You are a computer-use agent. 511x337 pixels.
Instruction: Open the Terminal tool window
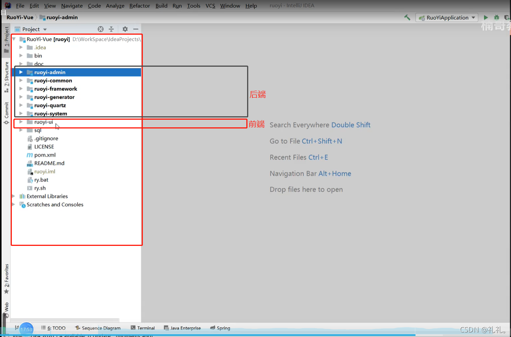pyautogui.click(x=142, y=328)
